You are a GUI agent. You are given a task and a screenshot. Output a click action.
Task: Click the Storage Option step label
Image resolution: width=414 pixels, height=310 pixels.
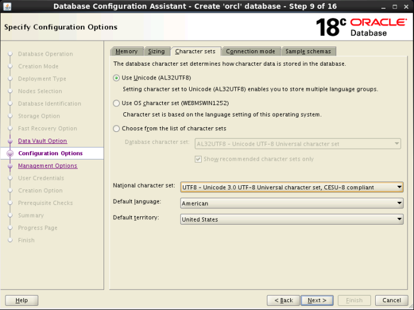point(39,116)
